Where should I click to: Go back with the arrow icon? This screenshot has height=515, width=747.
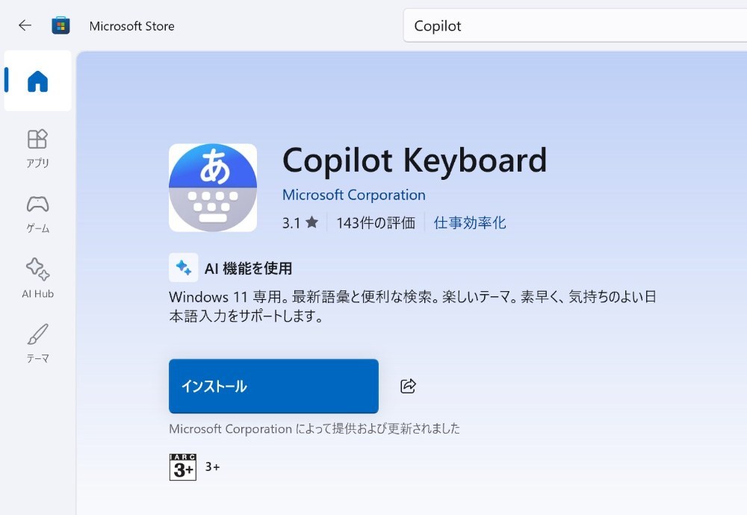click(25, 25)
